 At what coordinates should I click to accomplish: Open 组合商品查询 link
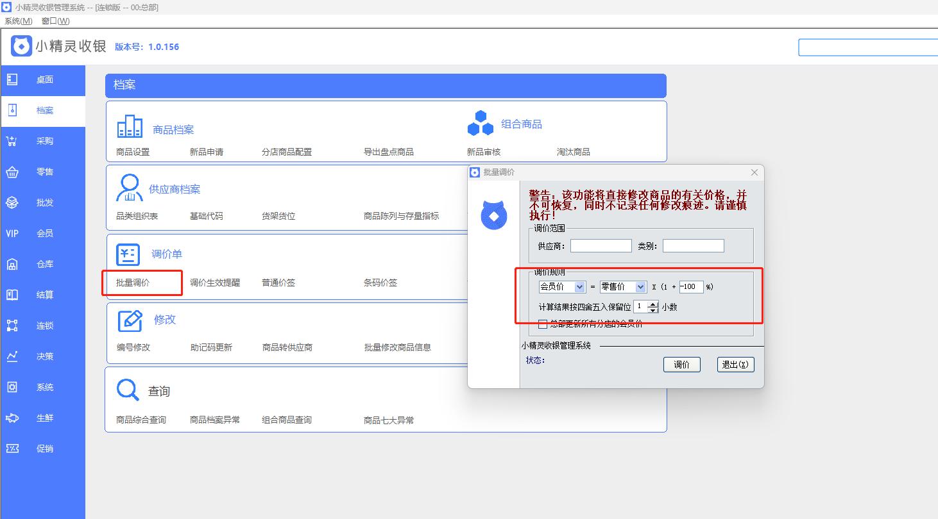pyautogui.click(x=287, y=420)
